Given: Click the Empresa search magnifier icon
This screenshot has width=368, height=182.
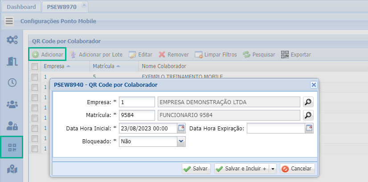Looking at the screenshot, I should [x=308, y=102].
